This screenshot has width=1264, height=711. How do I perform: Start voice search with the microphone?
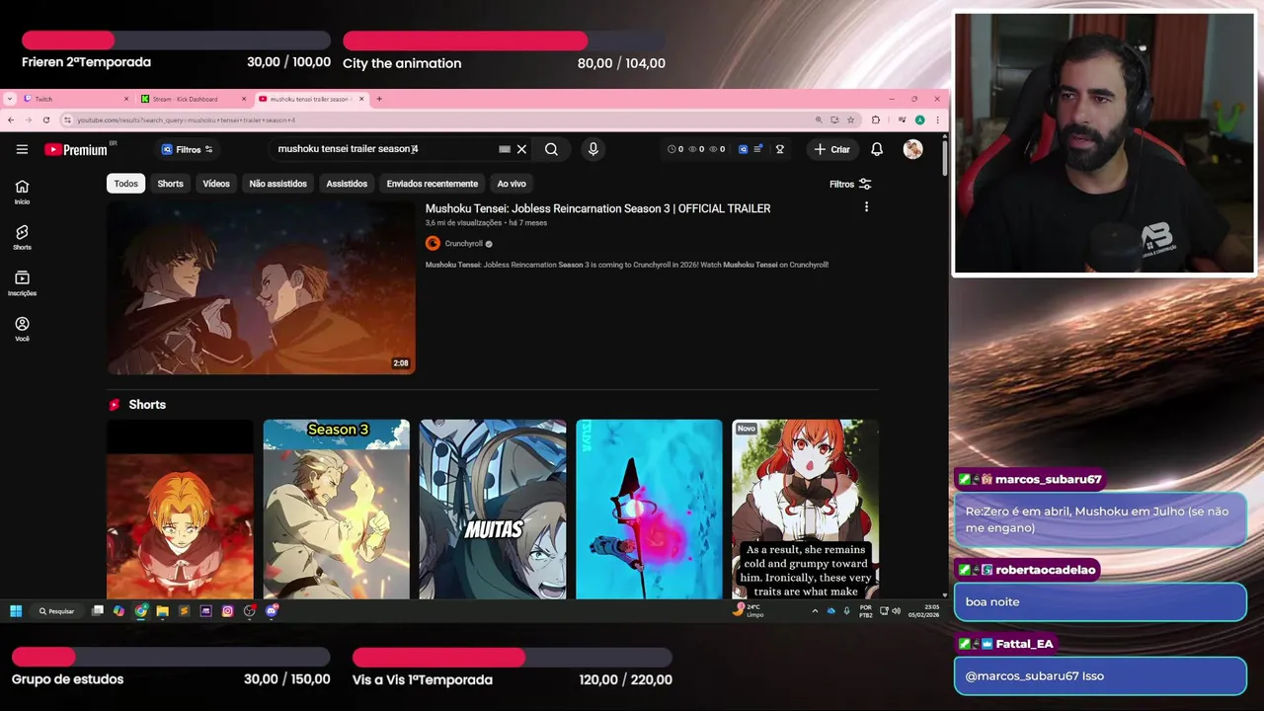point(592,149)
